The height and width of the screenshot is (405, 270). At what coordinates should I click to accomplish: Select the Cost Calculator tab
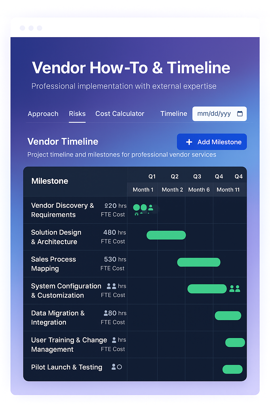tap(120, 114)
